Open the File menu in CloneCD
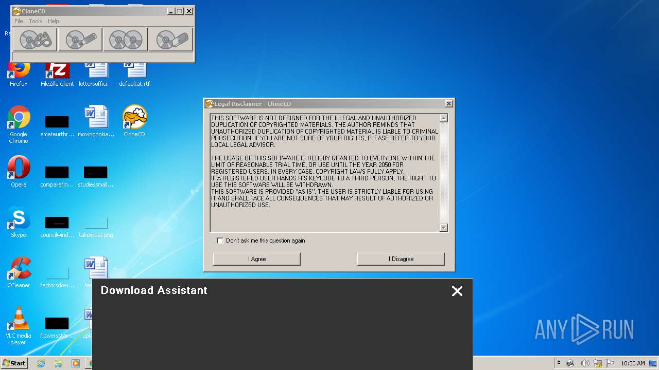 click(x=19, y=21)
